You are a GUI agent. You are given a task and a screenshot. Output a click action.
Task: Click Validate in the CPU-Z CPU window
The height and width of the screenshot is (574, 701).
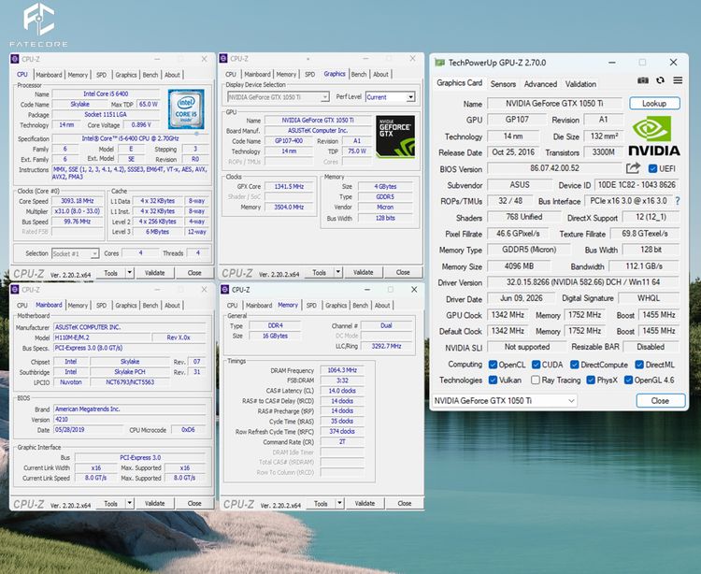(x=154, y=273)
